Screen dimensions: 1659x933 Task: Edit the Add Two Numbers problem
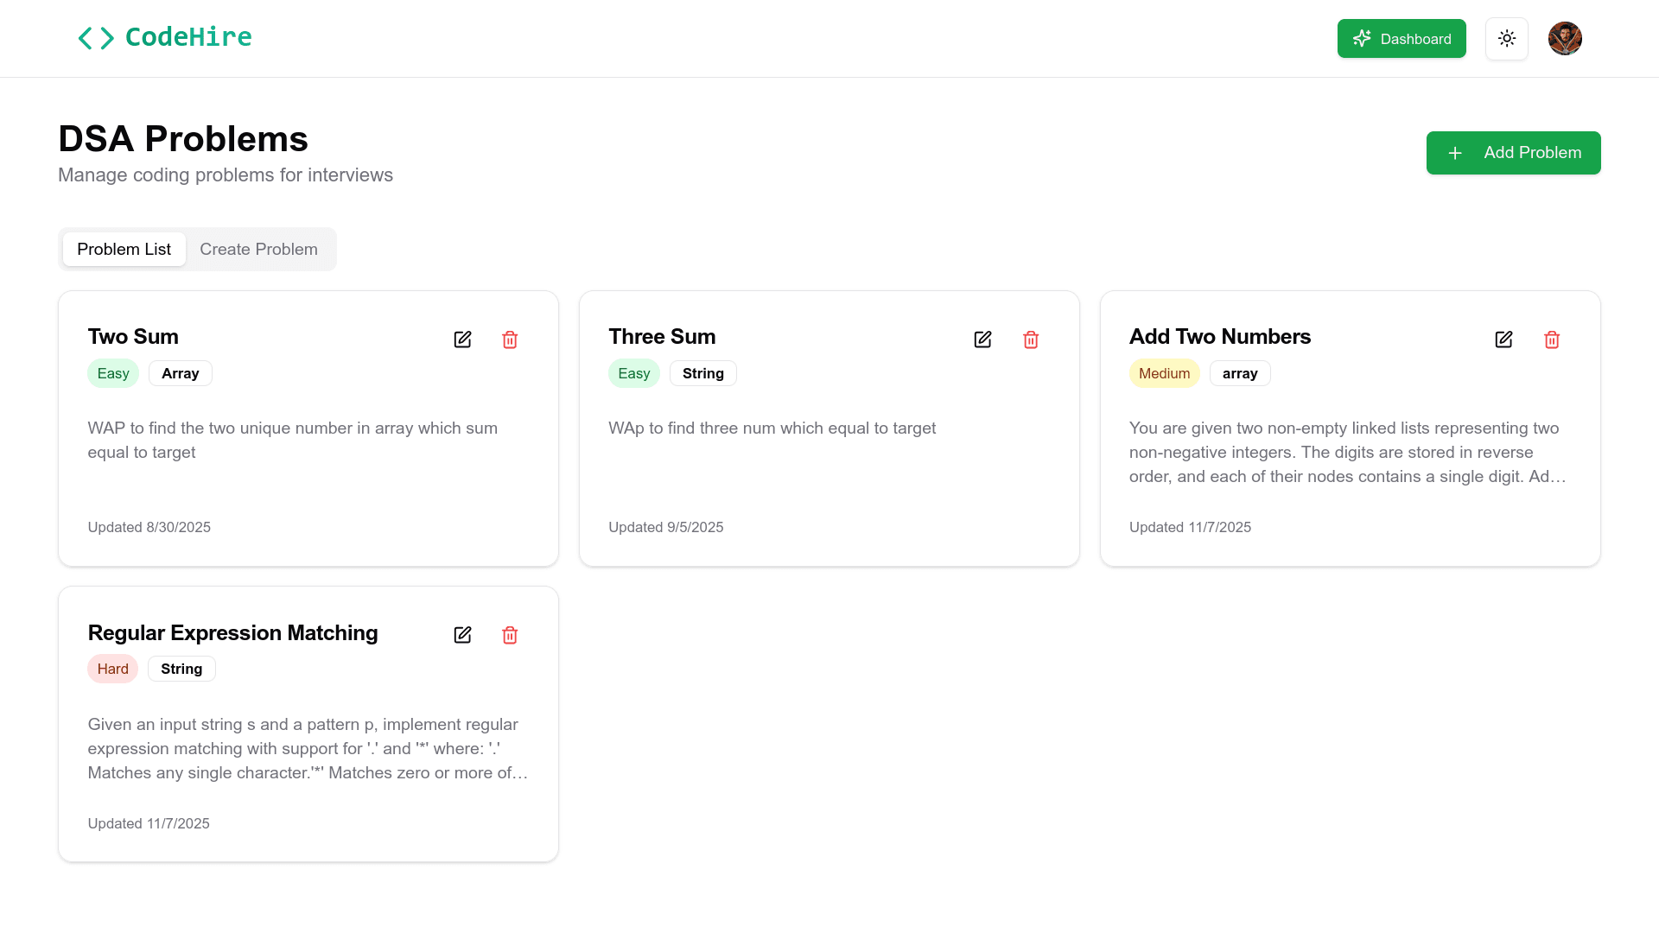click(x=1503, y=340)
